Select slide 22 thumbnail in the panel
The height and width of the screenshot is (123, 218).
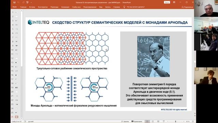[x=17, y=100]
